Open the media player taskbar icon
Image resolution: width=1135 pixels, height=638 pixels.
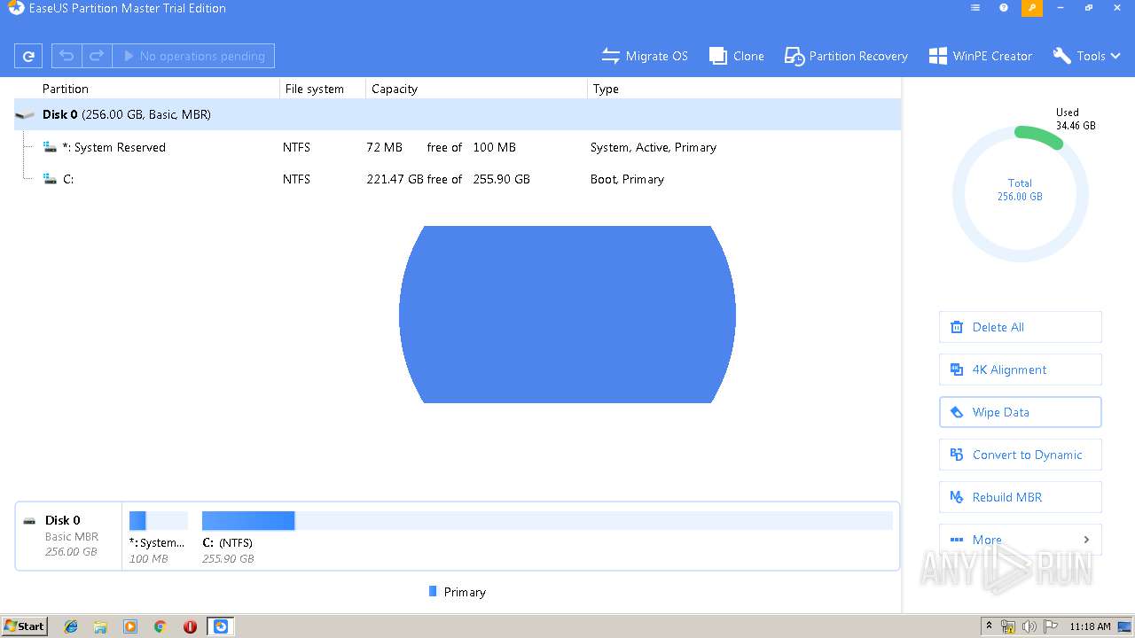[x=130, y=626]
